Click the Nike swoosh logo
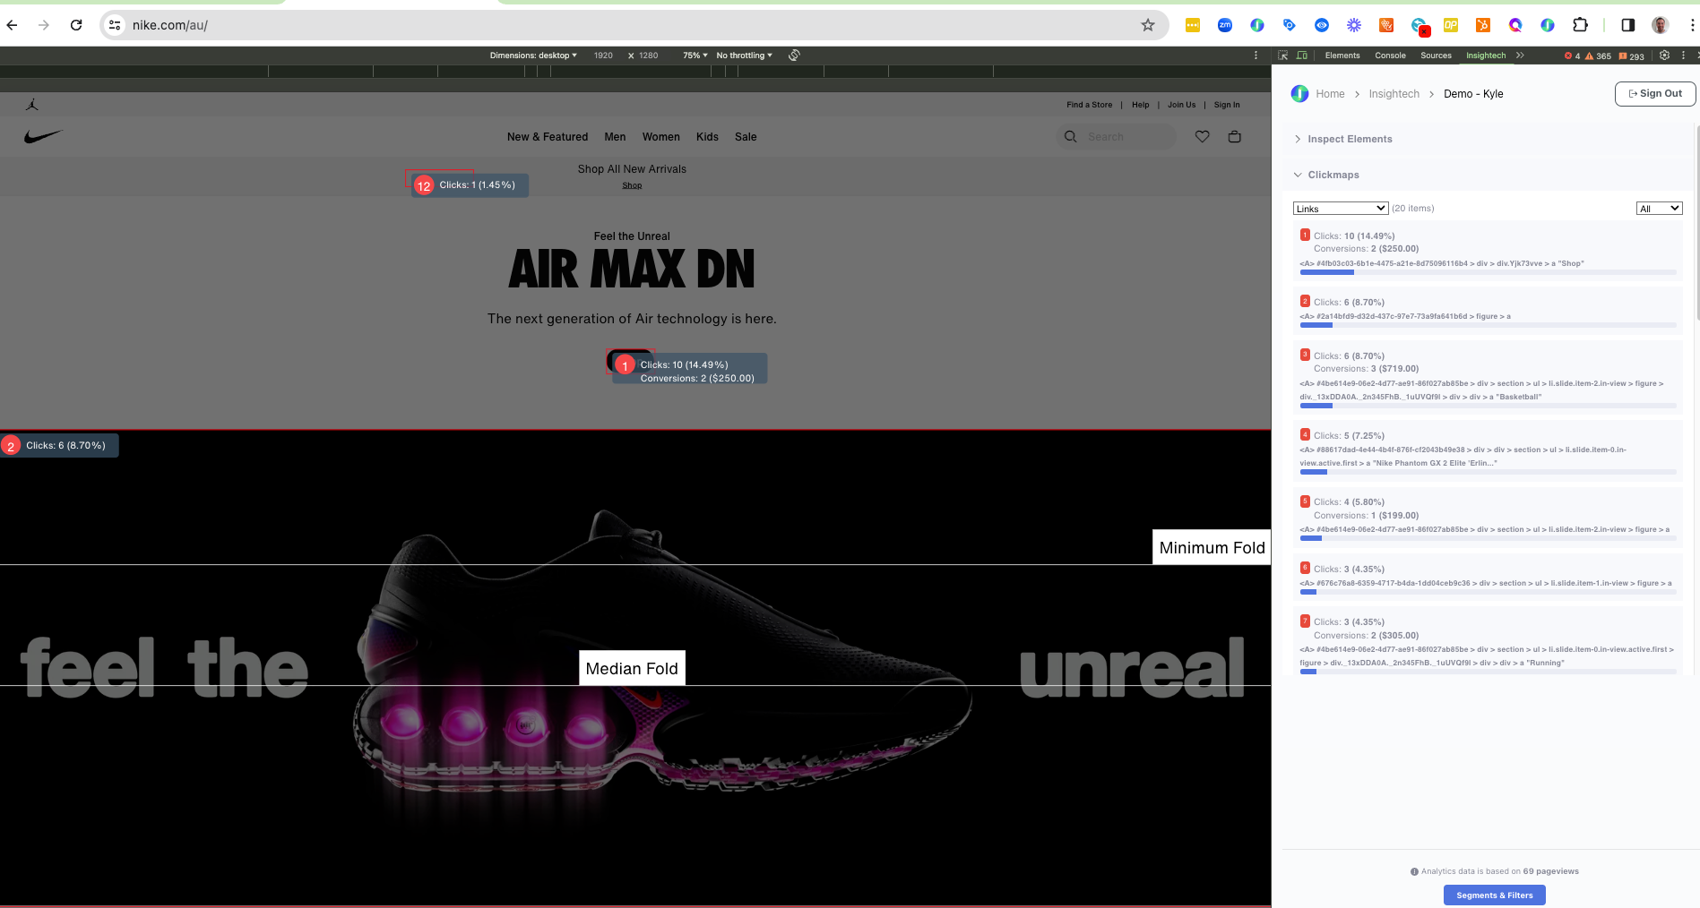The height and width of the screenshot is (908, 1700). 43,137
